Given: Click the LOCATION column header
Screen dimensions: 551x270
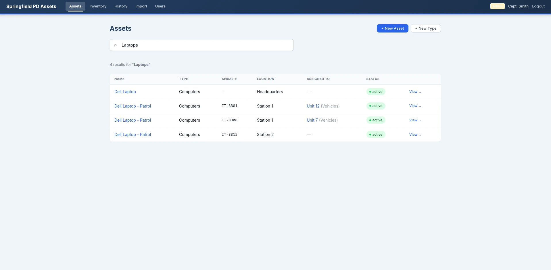Looking at the screenshot, I should click(x=266, y=79).
